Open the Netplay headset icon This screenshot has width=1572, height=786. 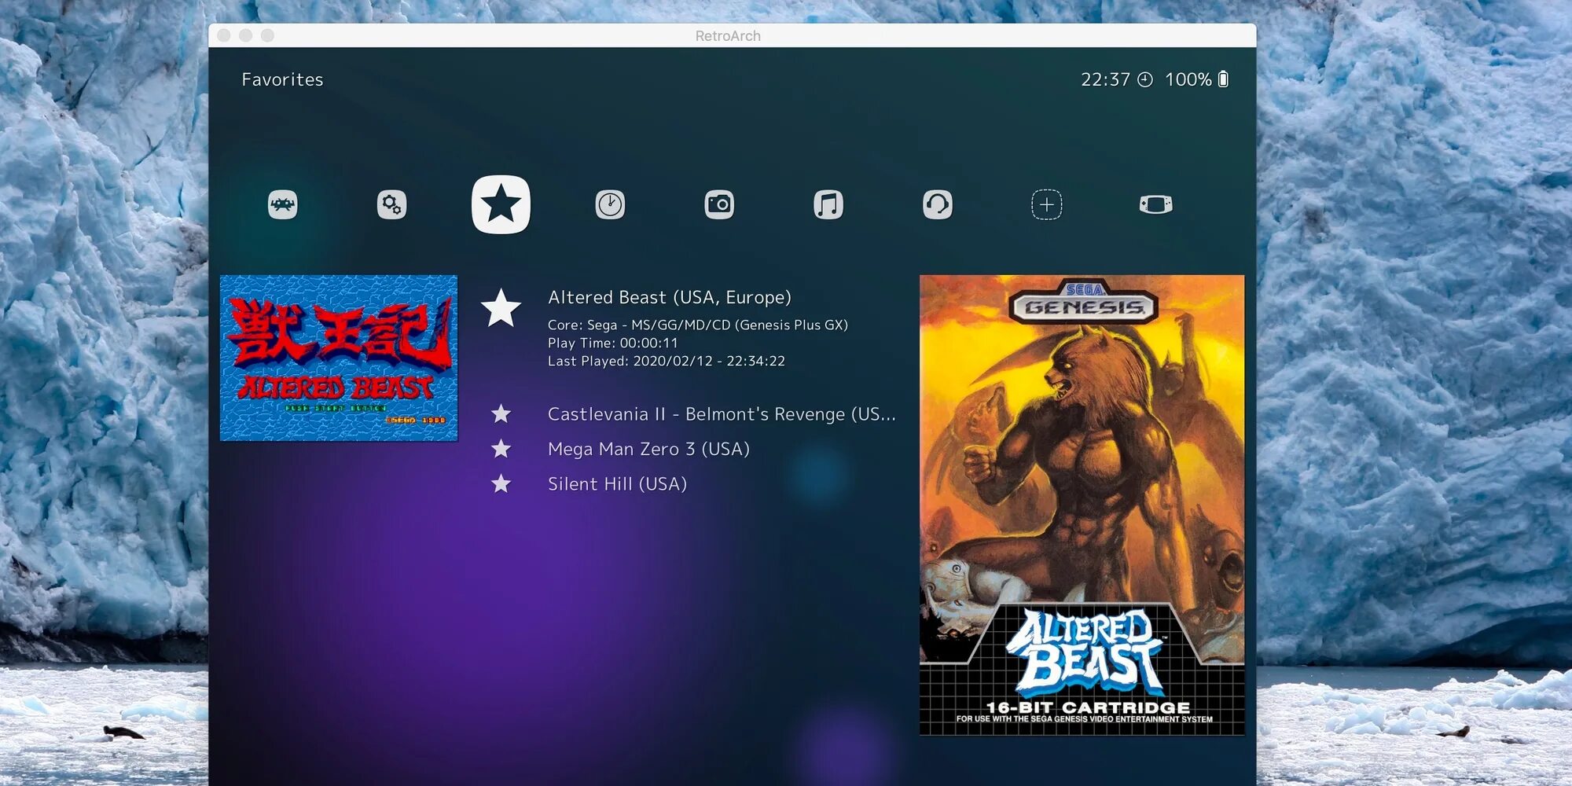tap(938, 204)
